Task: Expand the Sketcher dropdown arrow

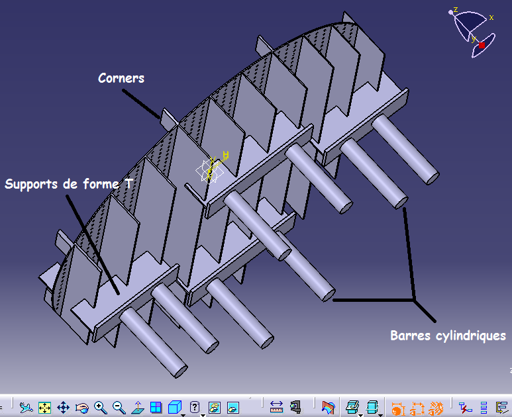Action: click(x=360, y=415)
